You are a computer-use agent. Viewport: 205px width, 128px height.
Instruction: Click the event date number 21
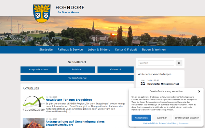[143, 84]
